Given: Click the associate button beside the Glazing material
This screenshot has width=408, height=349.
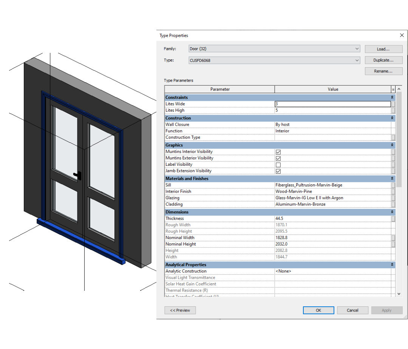Looking at the screenshot, I should 393,198.
